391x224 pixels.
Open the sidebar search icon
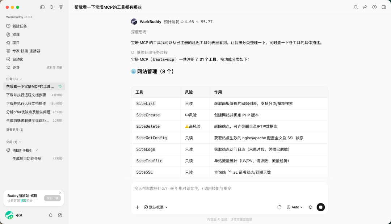tap(52, 7)
